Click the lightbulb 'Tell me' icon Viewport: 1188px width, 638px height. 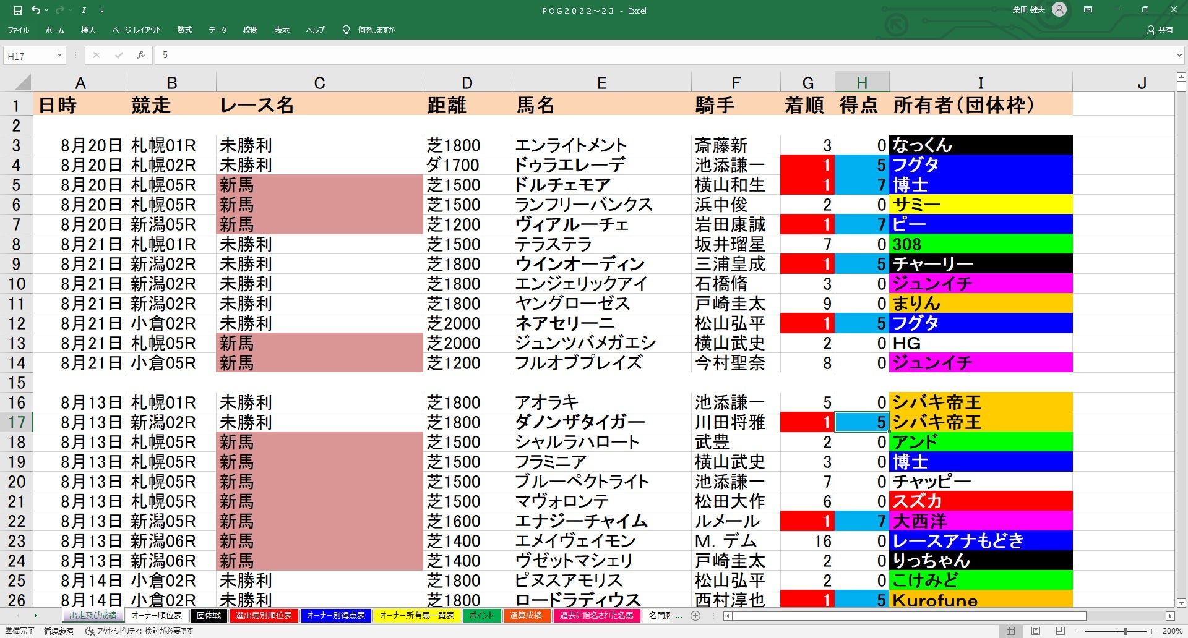pos(346,30)
